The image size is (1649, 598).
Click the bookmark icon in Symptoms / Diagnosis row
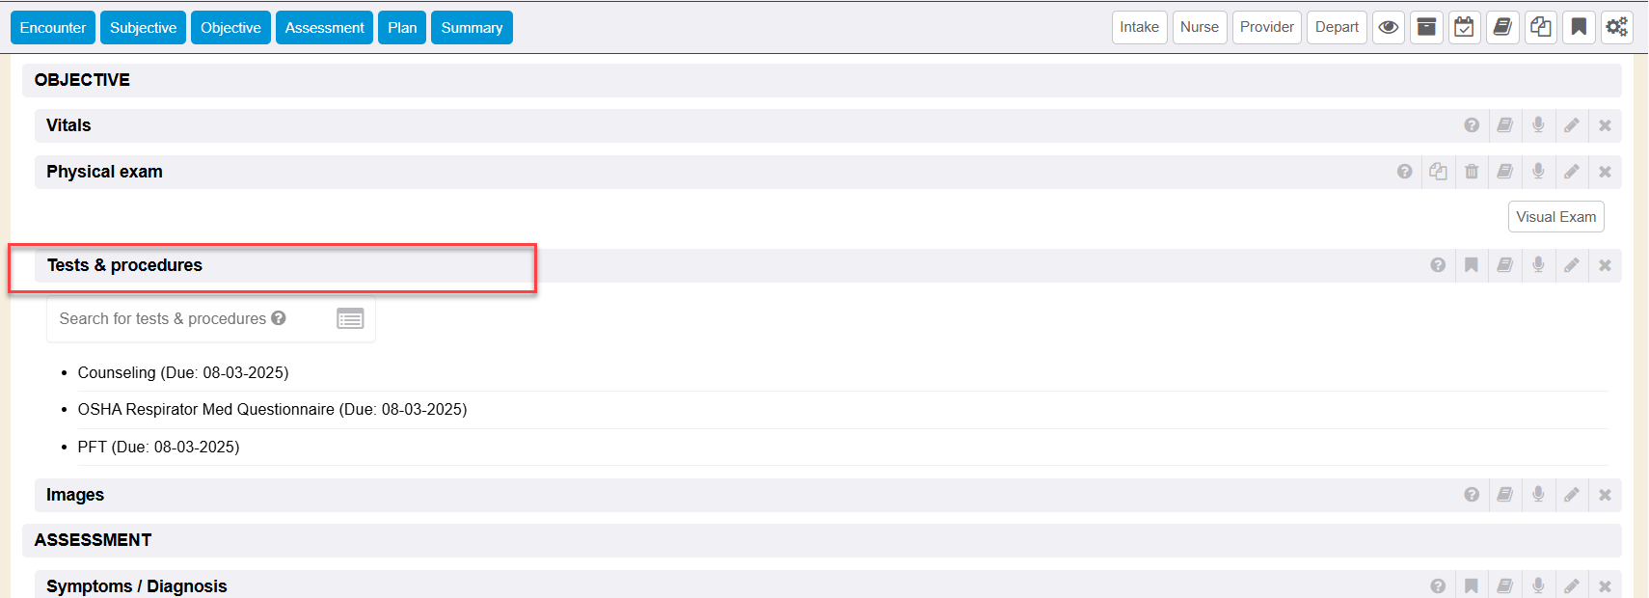tap(1472, 586)
